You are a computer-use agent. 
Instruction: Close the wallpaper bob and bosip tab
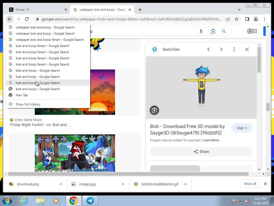[130, 10]
